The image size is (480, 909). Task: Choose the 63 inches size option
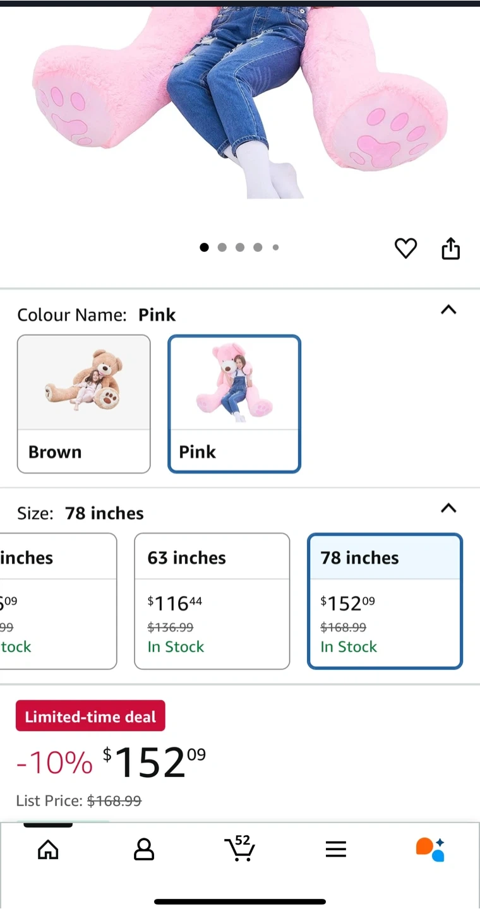click(x=212, y=601)
